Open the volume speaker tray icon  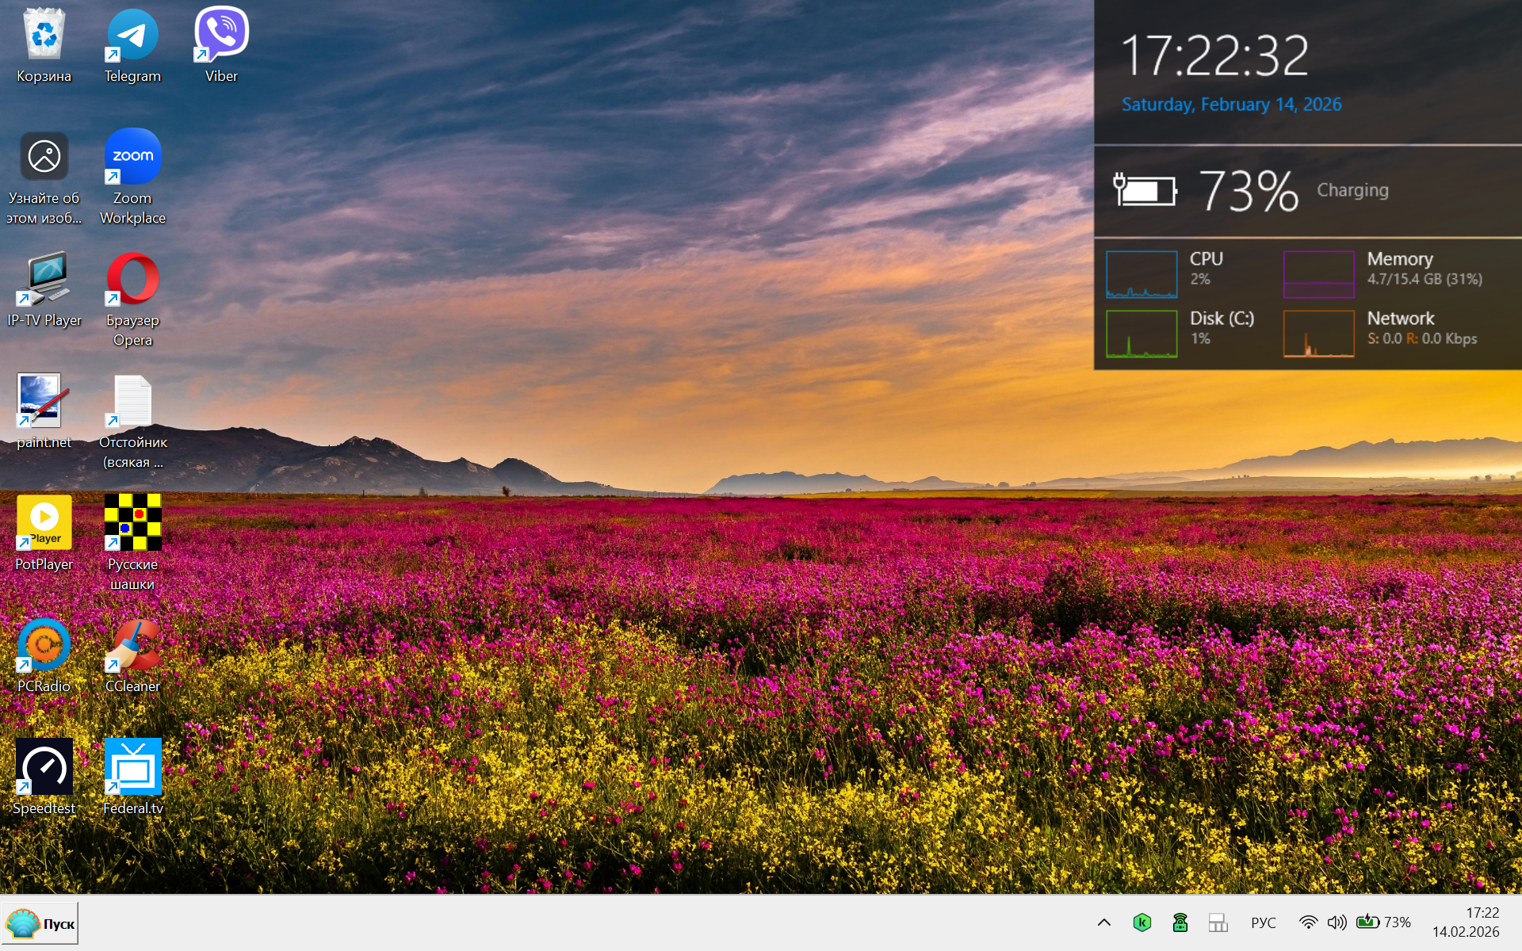tap(1337, 922)
